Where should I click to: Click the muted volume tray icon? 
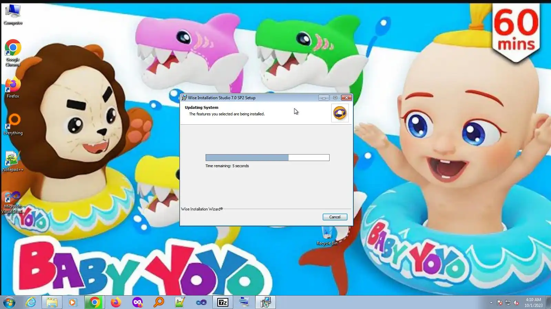tap(516, 302)
